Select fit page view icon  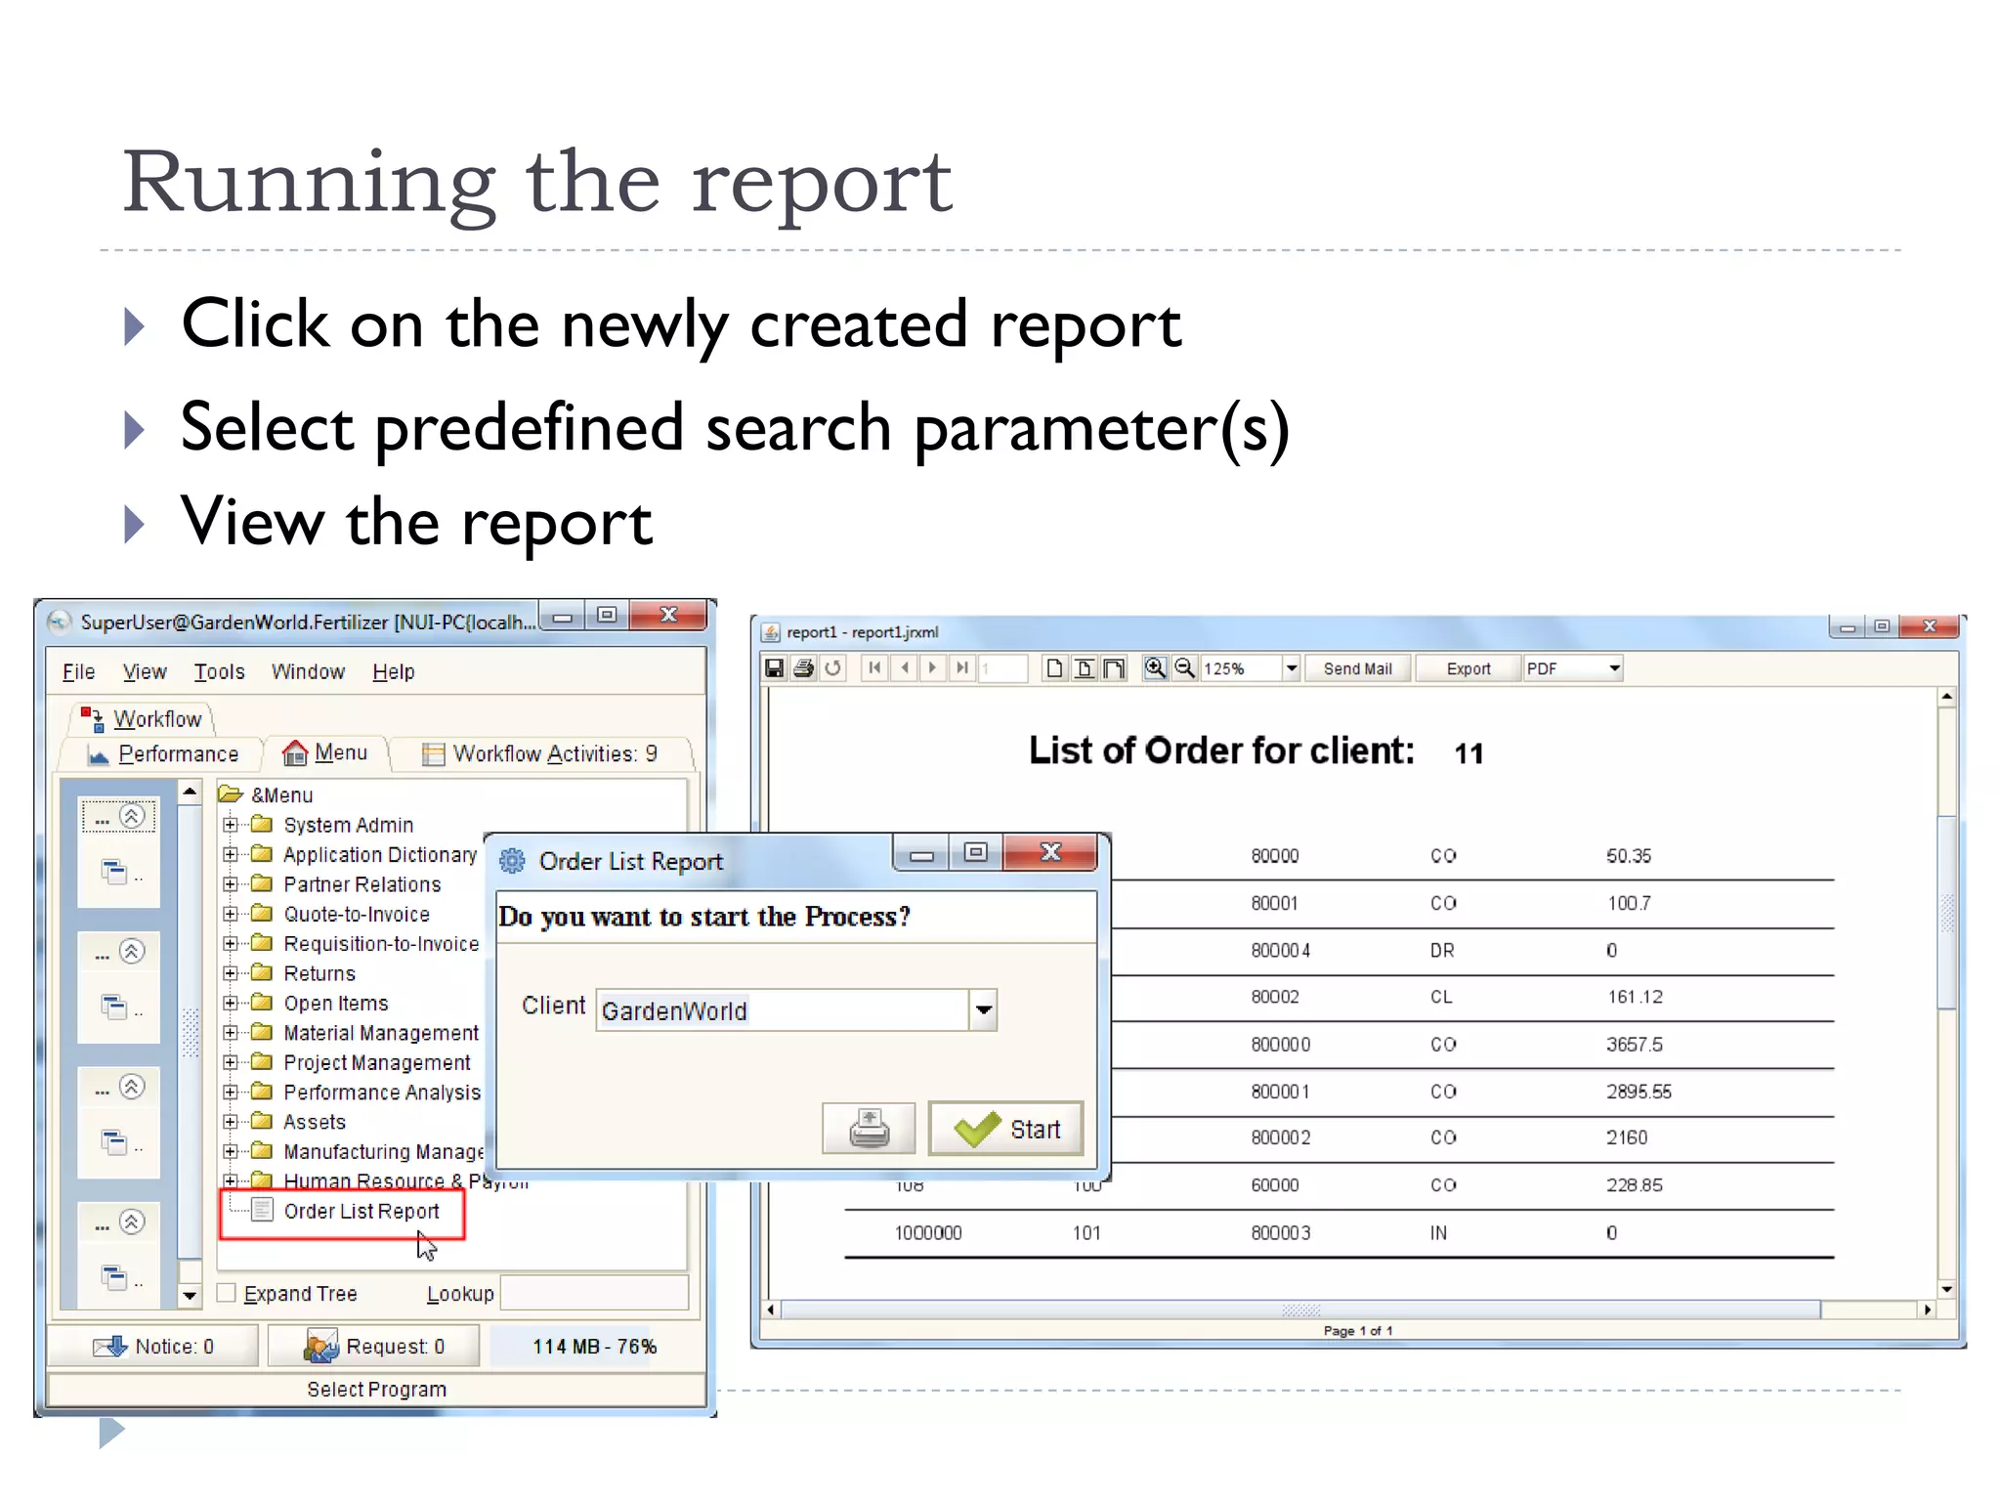(x=1084, y=668)
